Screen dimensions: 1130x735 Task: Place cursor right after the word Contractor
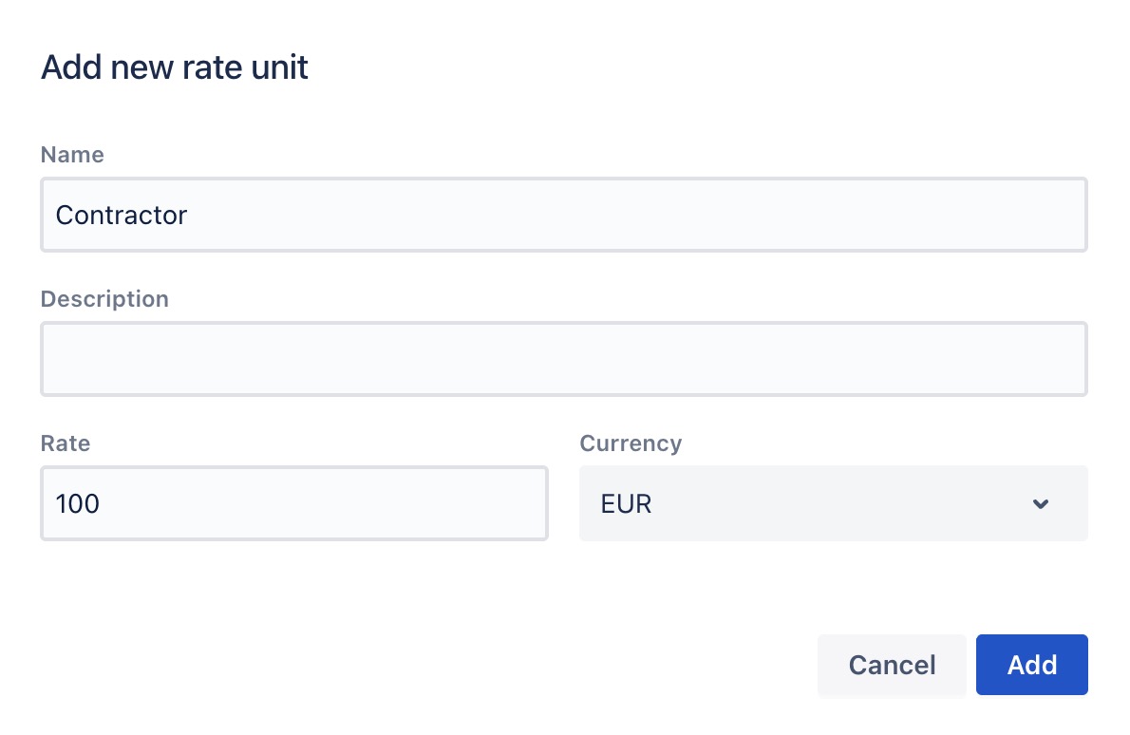(189, 216)
